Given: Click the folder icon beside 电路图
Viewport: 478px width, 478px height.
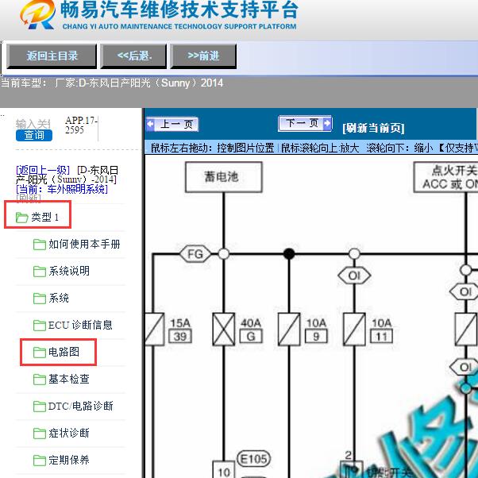Looking at the screenshot, I should [40, 353].
